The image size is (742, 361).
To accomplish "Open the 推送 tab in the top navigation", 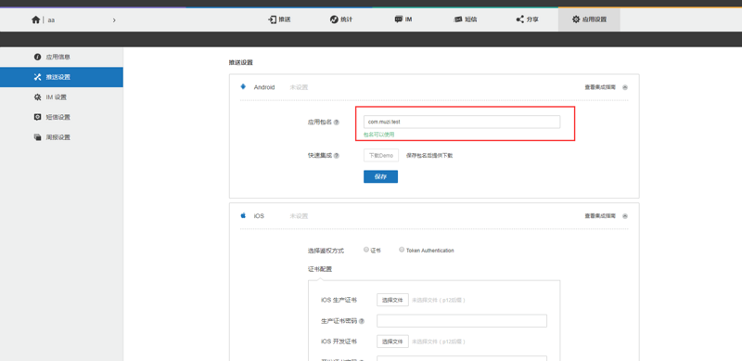I will coord(279,19).
